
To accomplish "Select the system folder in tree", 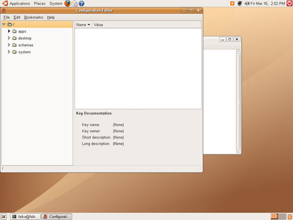I will (25, 52).
